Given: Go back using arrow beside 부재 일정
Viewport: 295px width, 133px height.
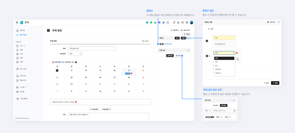Looking at the screenshot, I should click(48, 30).
